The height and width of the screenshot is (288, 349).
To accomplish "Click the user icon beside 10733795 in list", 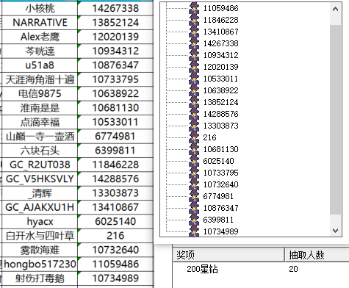I will (194, 173).
